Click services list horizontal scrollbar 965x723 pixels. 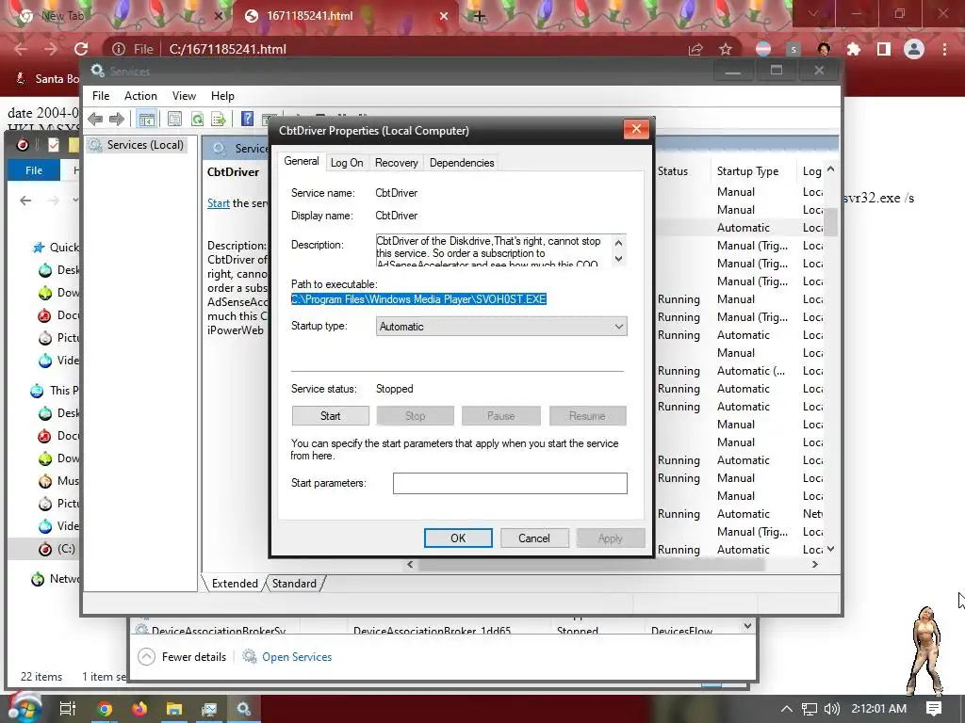pyautogui.click(x=591, y=565)
